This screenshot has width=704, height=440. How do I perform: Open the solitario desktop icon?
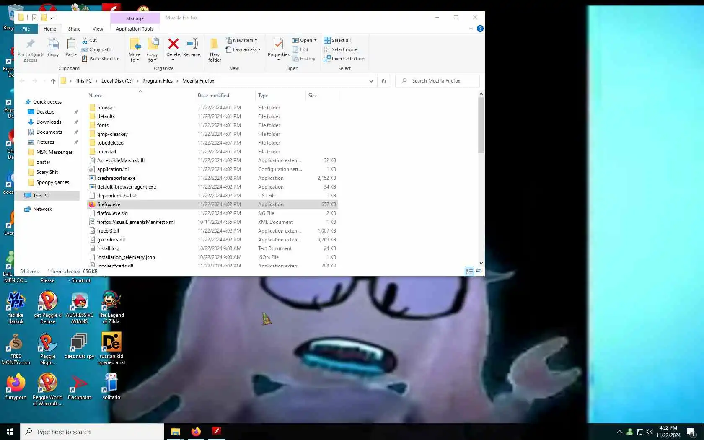click(x=111, y=386)
